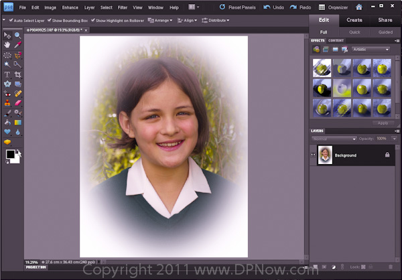
Task: Open the Arrange dropdown
Action: coord(161,21)
